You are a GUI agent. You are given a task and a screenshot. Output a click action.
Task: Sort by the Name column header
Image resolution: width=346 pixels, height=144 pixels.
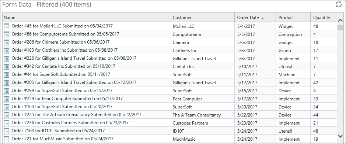click(x=86, y=18)
